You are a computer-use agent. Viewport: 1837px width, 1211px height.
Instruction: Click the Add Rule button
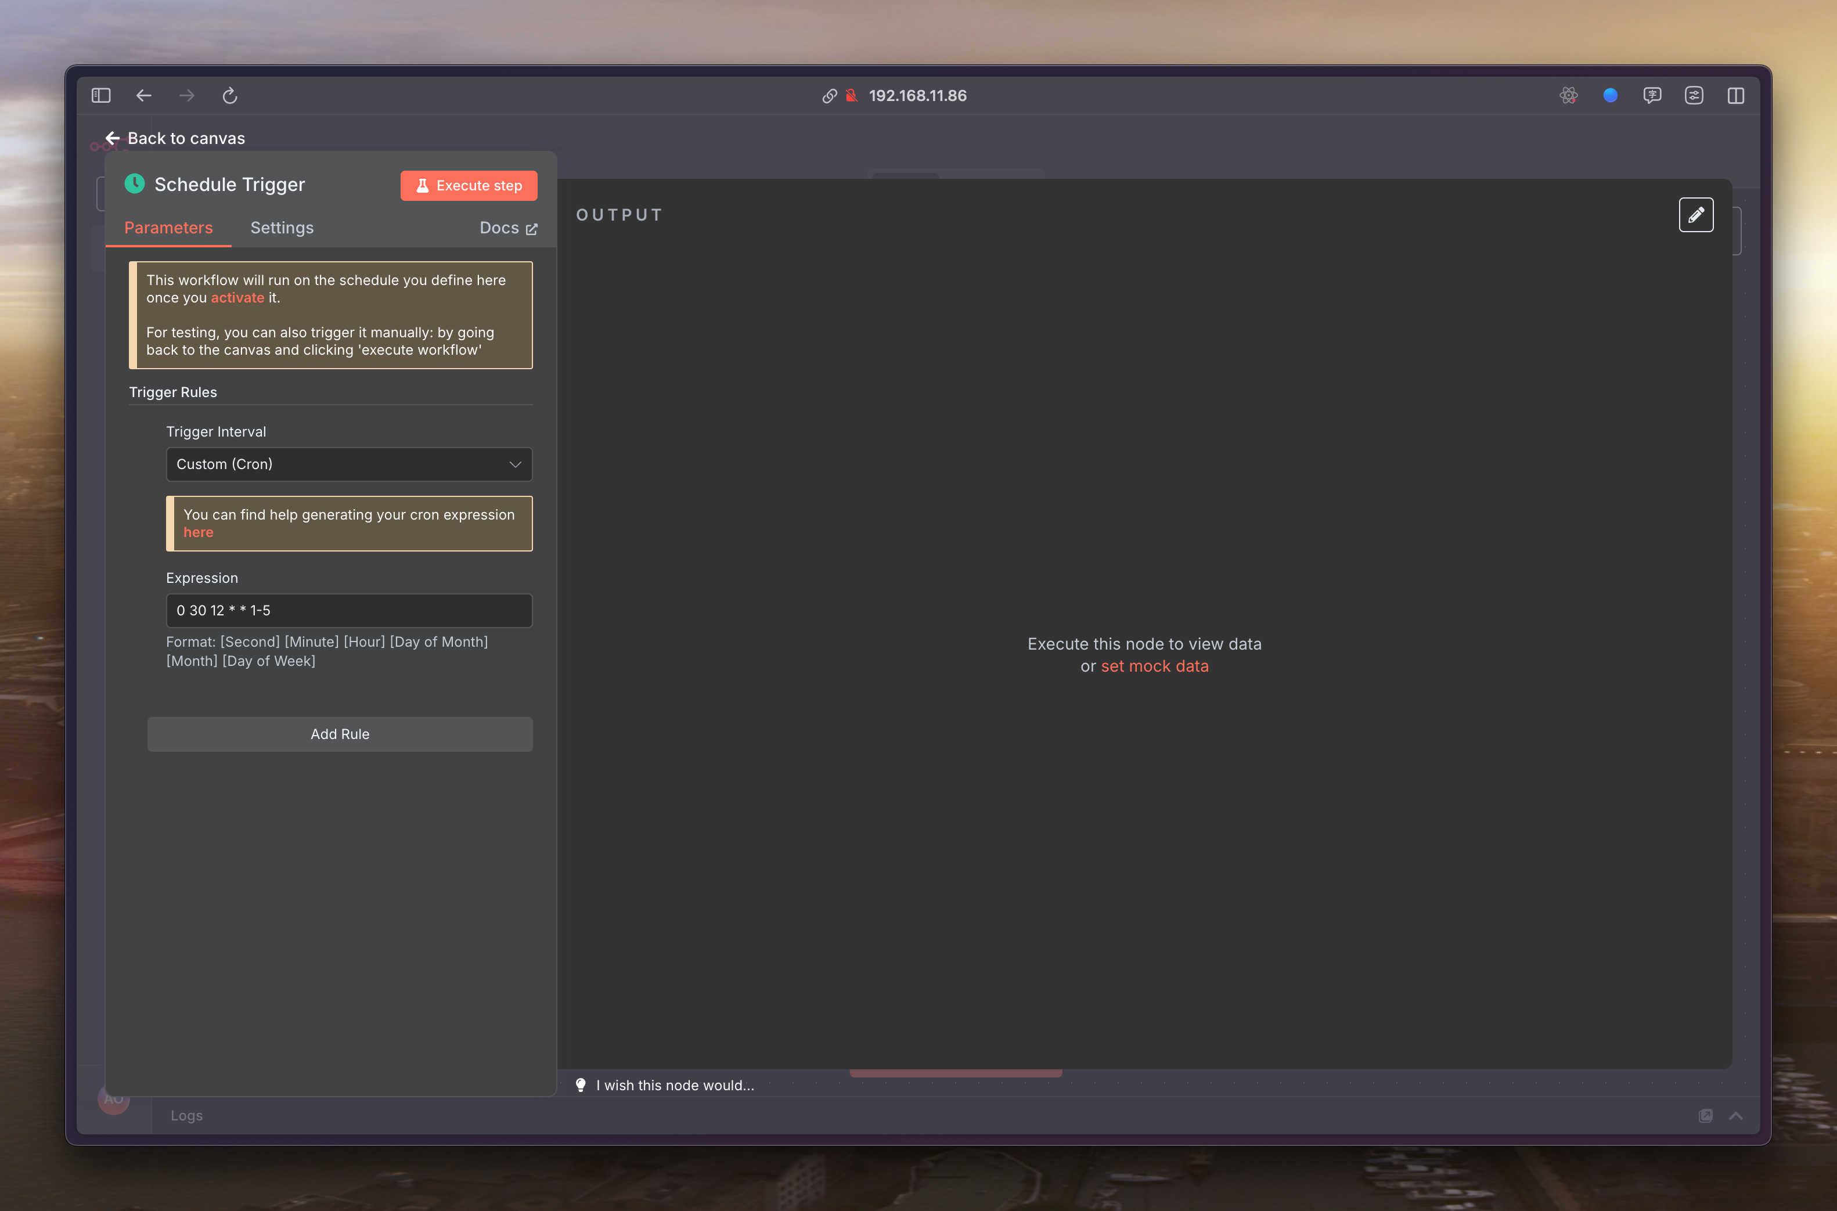340,734
